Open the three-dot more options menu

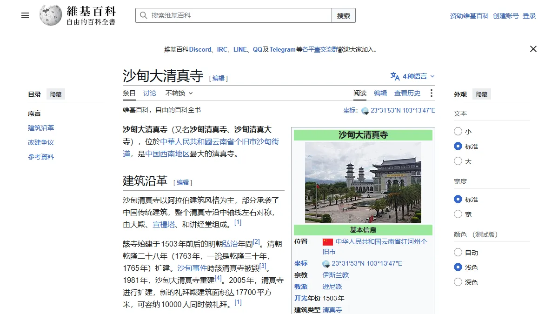click(431, 93)
